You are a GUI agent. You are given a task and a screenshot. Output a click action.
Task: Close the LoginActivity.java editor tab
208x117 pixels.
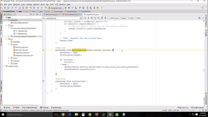(100, 14)
